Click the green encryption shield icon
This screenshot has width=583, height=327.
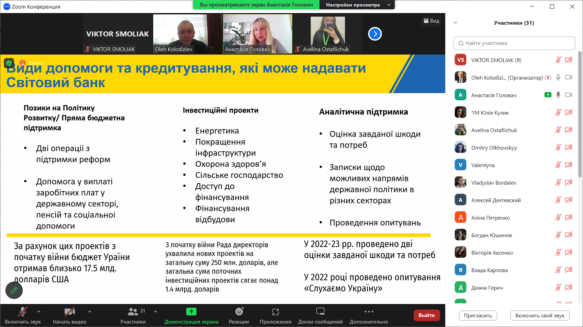pos(9,63)
